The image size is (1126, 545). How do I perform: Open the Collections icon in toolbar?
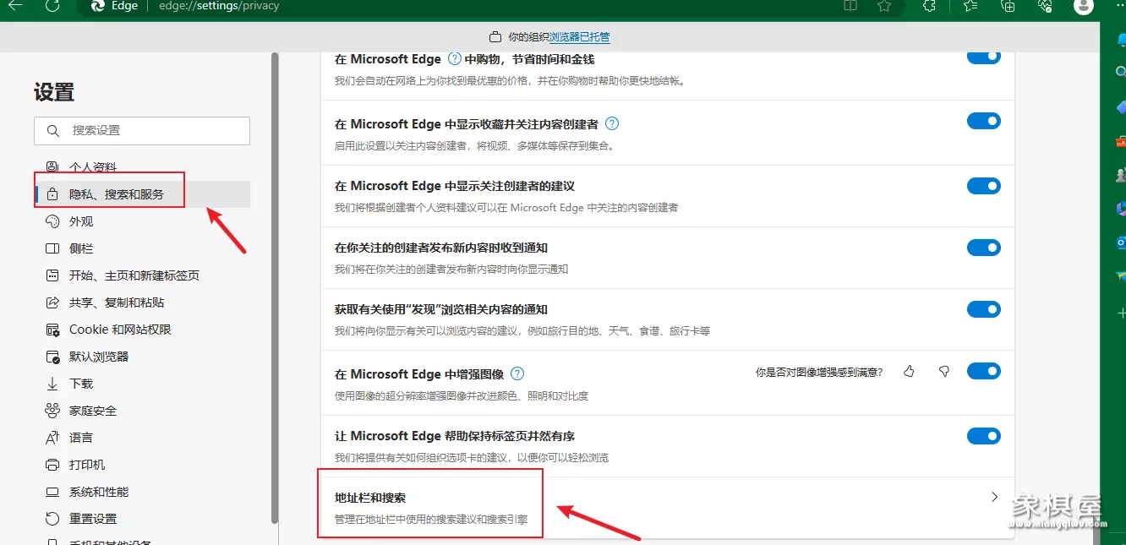pyautogui.click(x=1008, y=6)
